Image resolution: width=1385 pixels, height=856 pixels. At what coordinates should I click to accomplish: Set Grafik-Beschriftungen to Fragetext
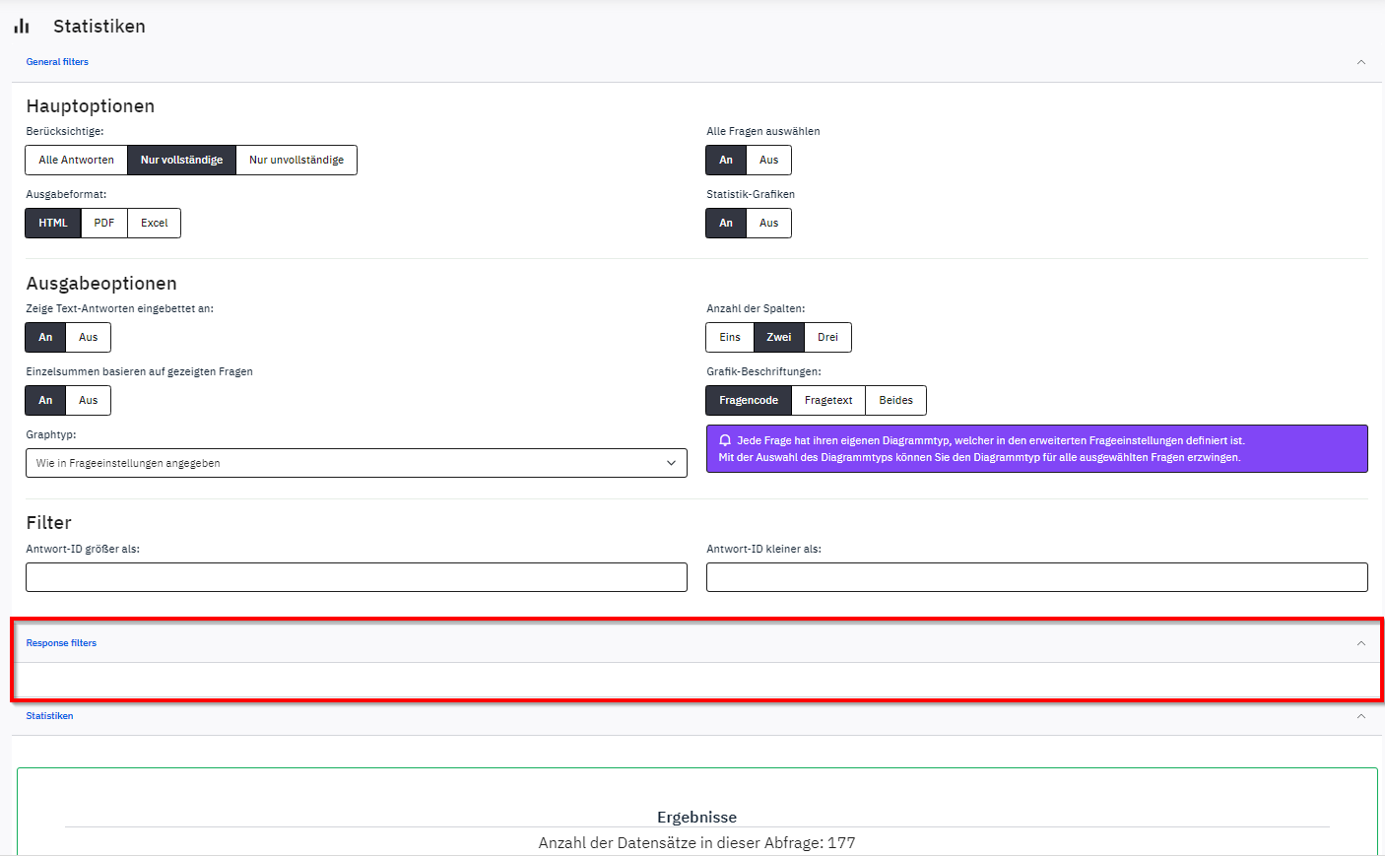point(827,400)
